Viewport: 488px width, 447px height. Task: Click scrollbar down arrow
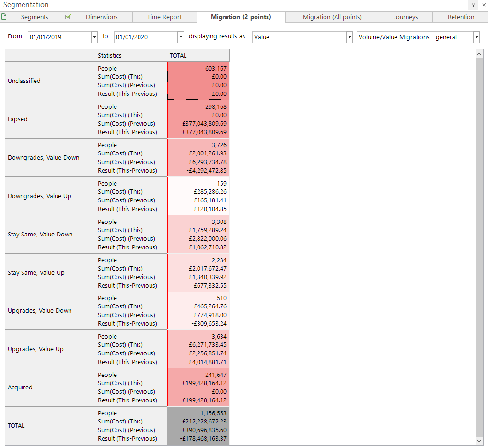tap(479, 441)
